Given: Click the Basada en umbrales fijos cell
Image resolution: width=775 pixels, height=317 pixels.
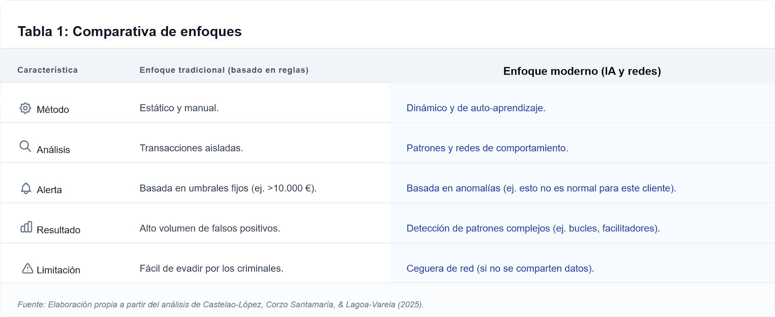Looking at the screenshot, I should [x=228, y=188].
